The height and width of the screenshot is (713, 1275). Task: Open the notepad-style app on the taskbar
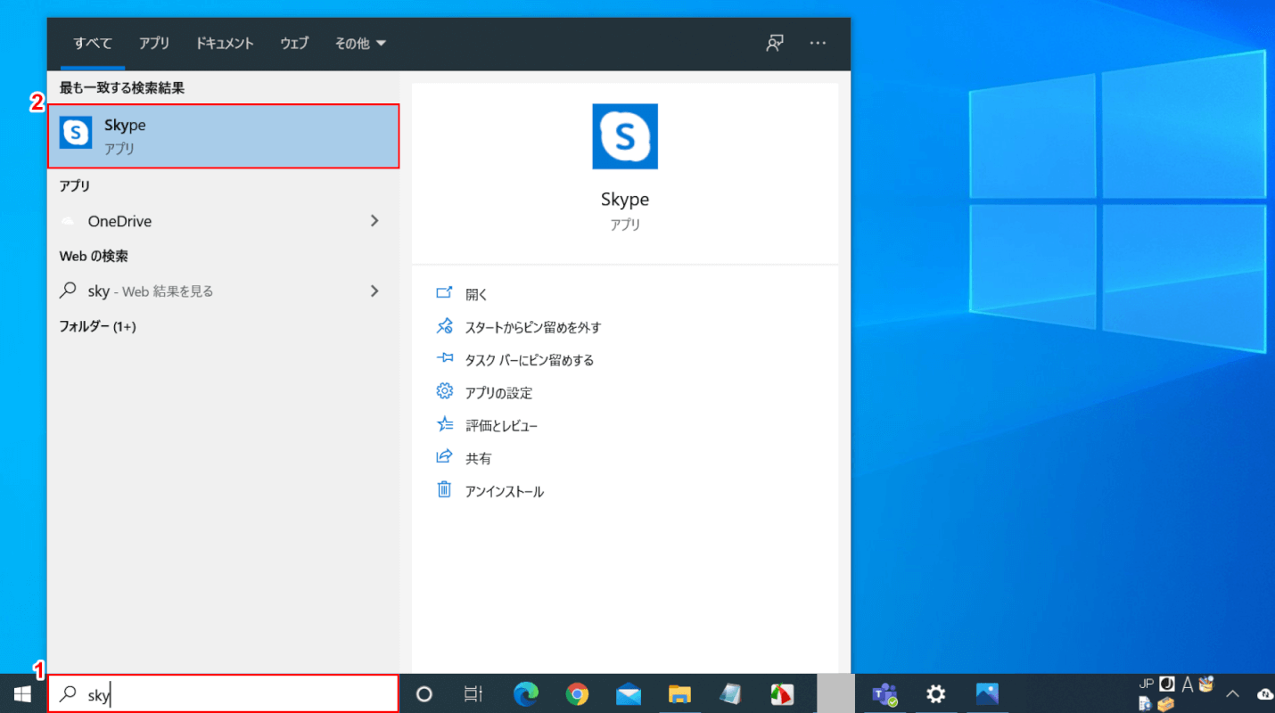tap(731, 693)
